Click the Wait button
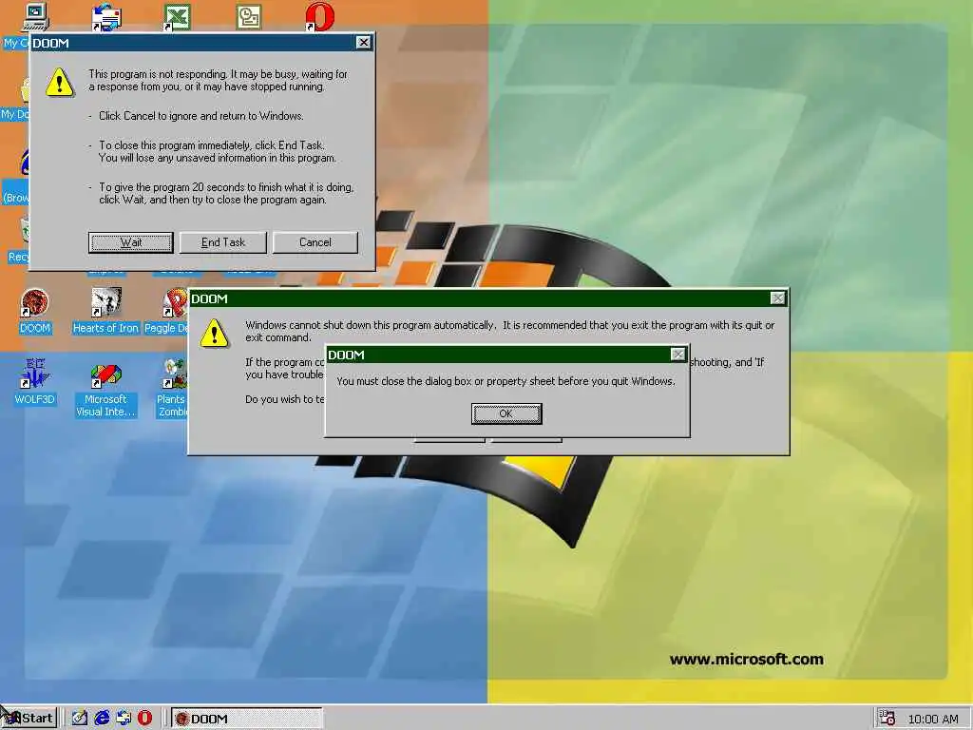This screenshot has width=973, height=730. [x=131, y=242]
